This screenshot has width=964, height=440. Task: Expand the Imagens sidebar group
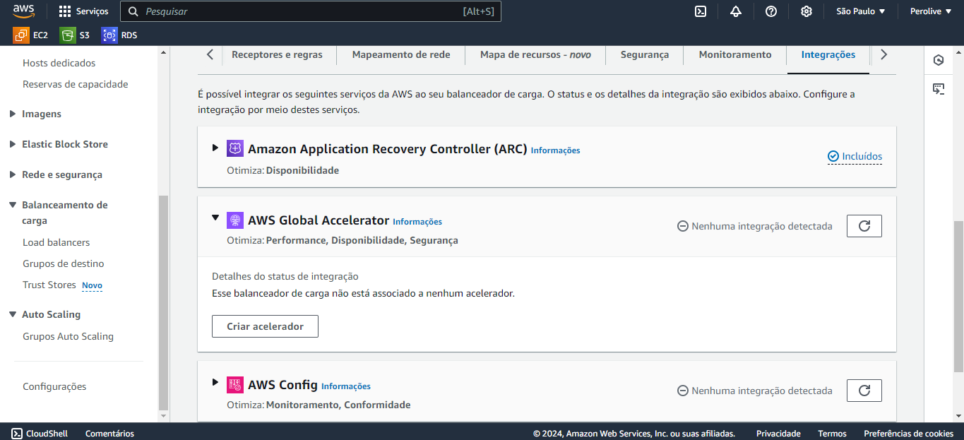[x=13, y=114]
